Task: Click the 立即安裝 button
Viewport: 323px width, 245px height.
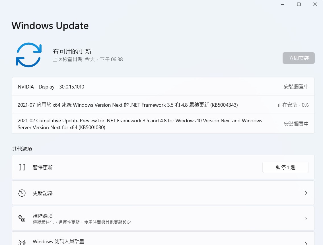Action: coord(299,58)
